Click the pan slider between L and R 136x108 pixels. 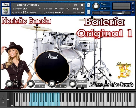(101, 13)
